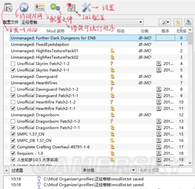Sort by 标志 flags column header

click(x=121, y=31)
